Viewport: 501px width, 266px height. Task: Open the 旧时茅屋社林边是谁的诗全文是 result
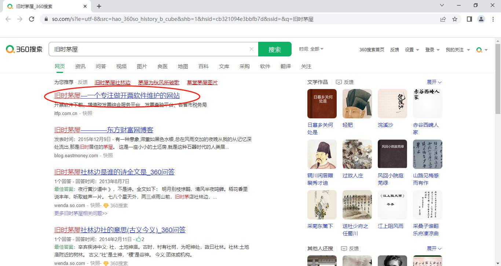point(114,172)
